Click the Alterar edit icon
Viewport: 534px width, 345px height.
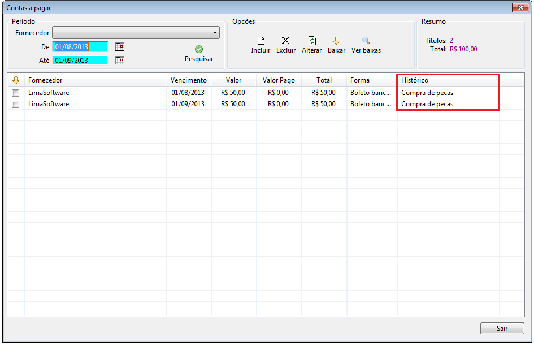tap(311, 41)
